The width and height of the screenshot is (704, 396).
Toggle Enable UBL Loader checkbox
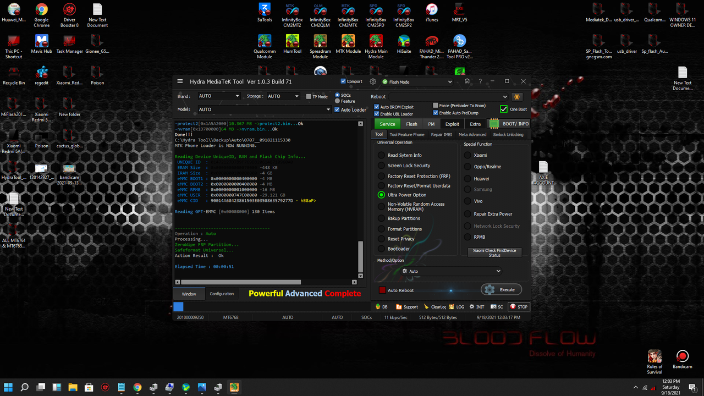click(x=377, y=113)
